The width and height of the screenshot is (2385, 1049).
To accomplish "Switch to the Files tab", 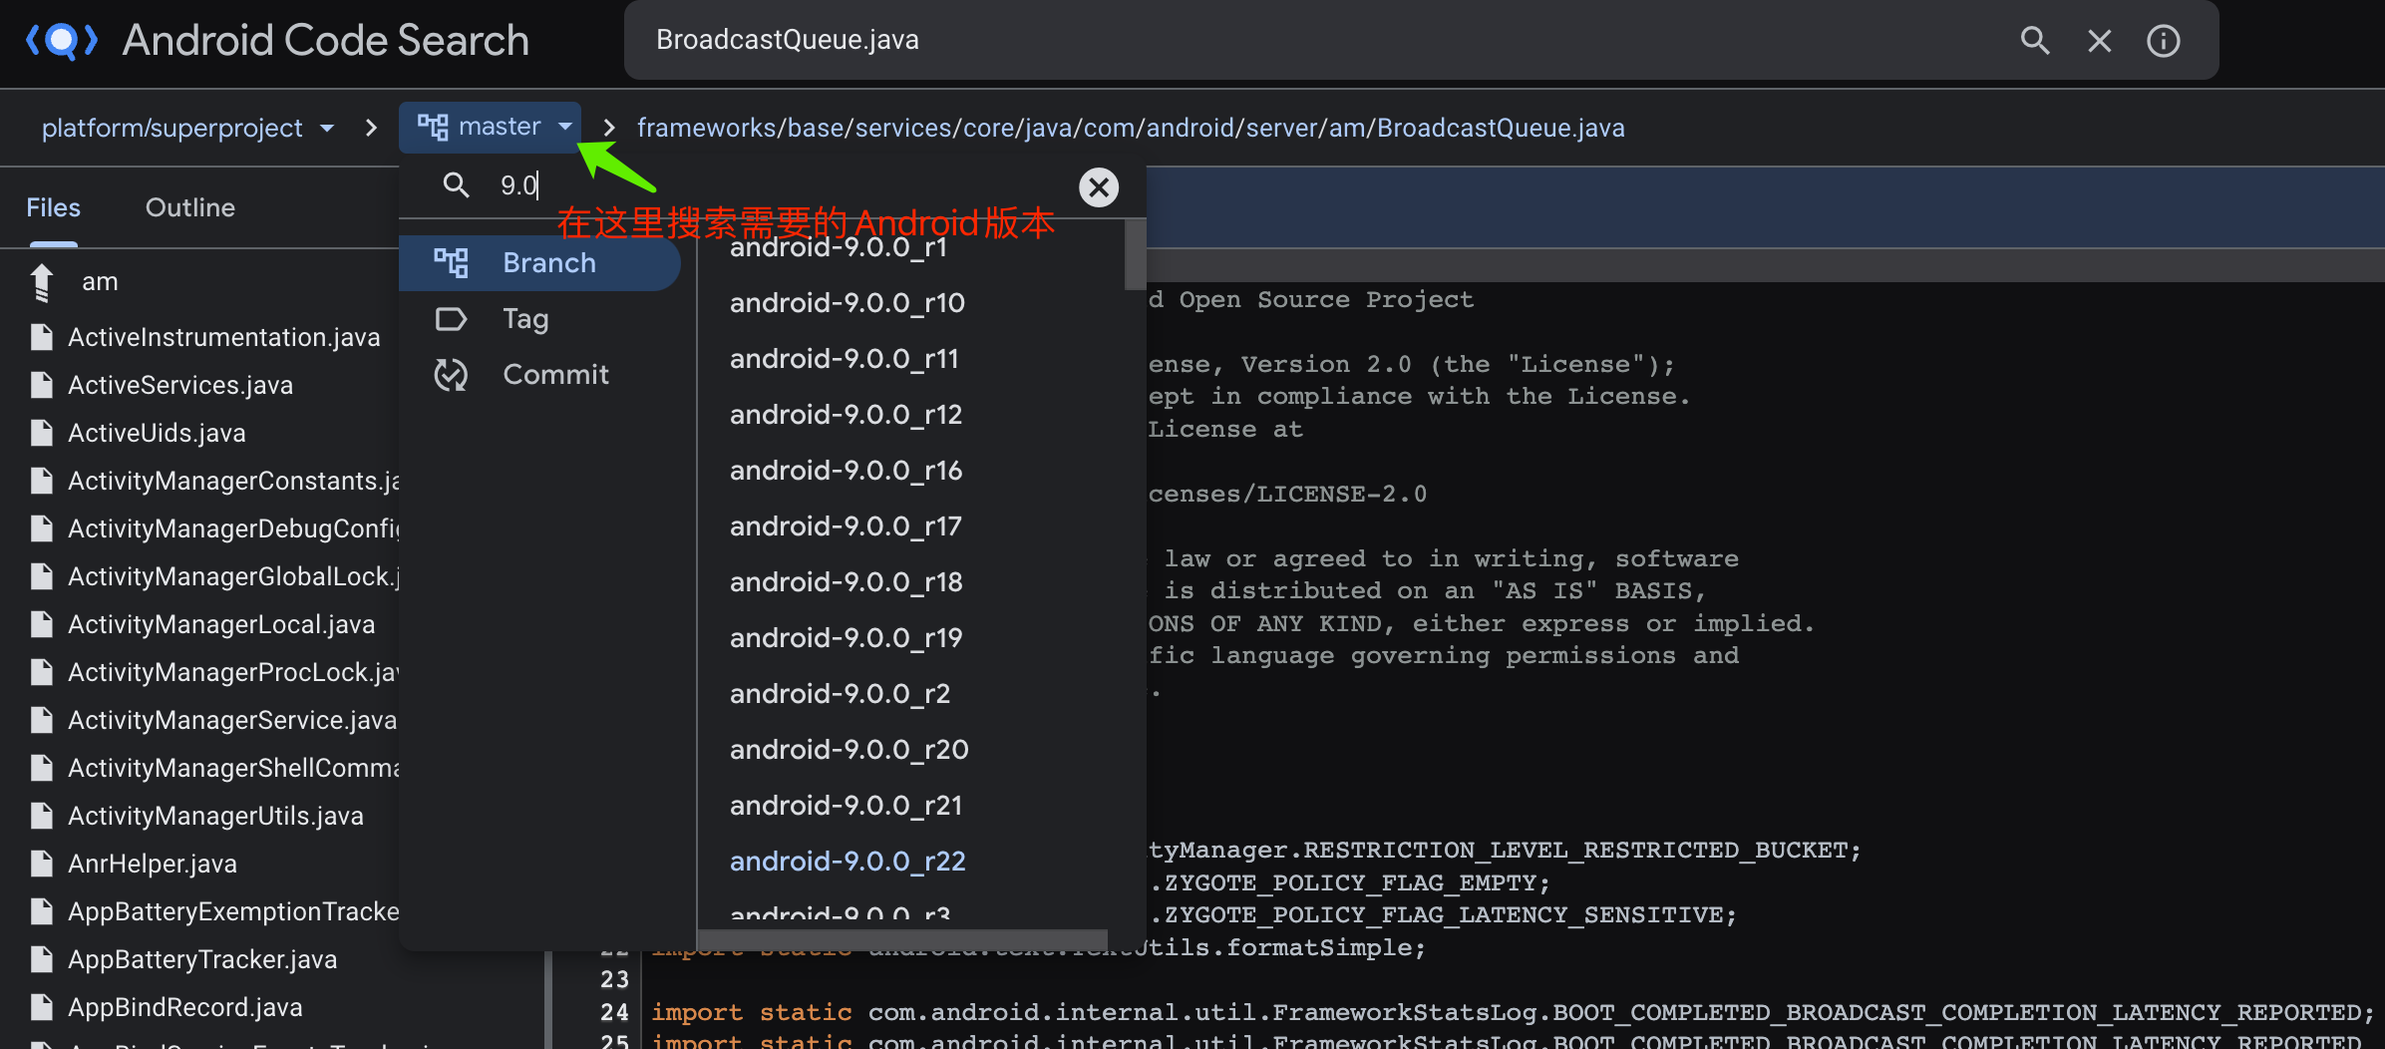I will tap(53, 207).
